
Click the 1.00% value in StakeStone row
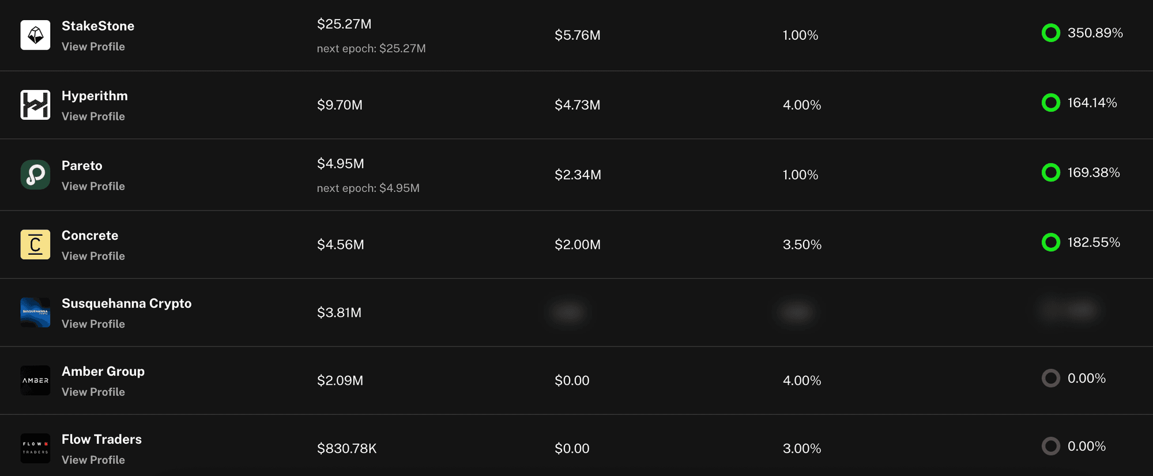click(800, 35)
